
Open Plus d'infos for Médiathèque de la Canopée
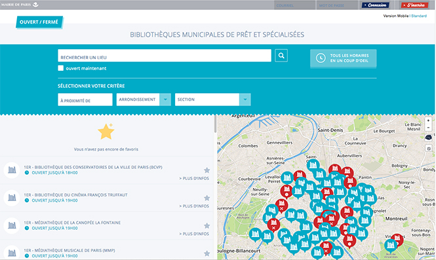194,234
